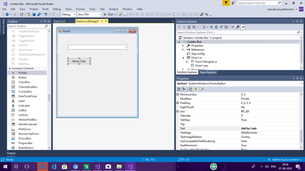Select App.config in Solution Explorer

point(198,53)
